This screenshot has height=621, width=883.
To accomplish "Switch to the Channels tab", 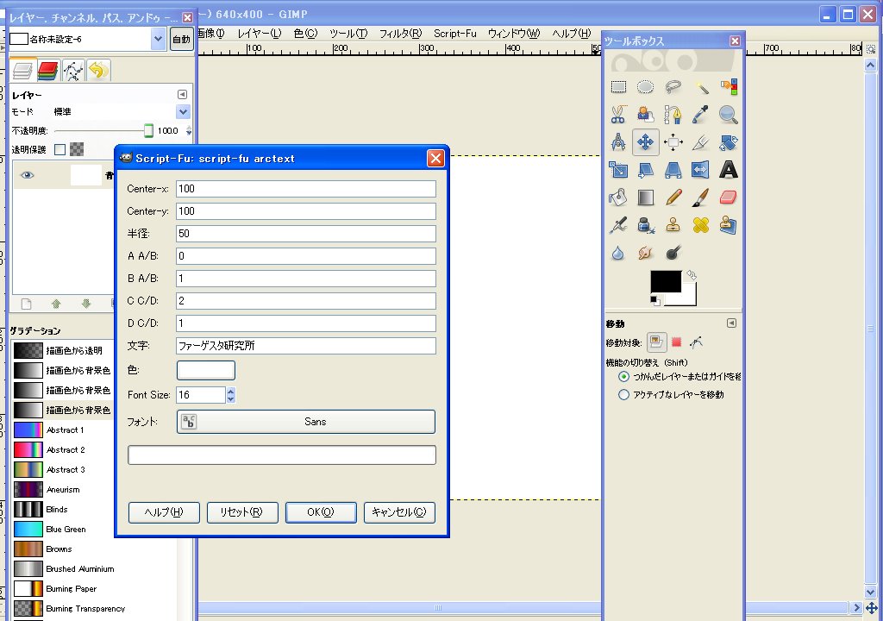I will [47, 71].
